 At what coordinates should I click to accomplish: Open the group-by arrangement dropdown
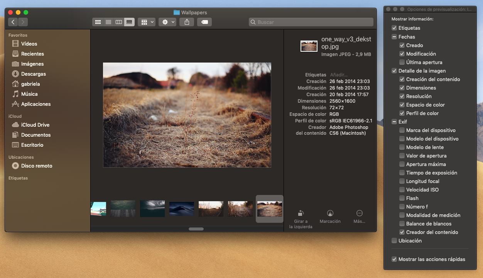click(147, 22)
